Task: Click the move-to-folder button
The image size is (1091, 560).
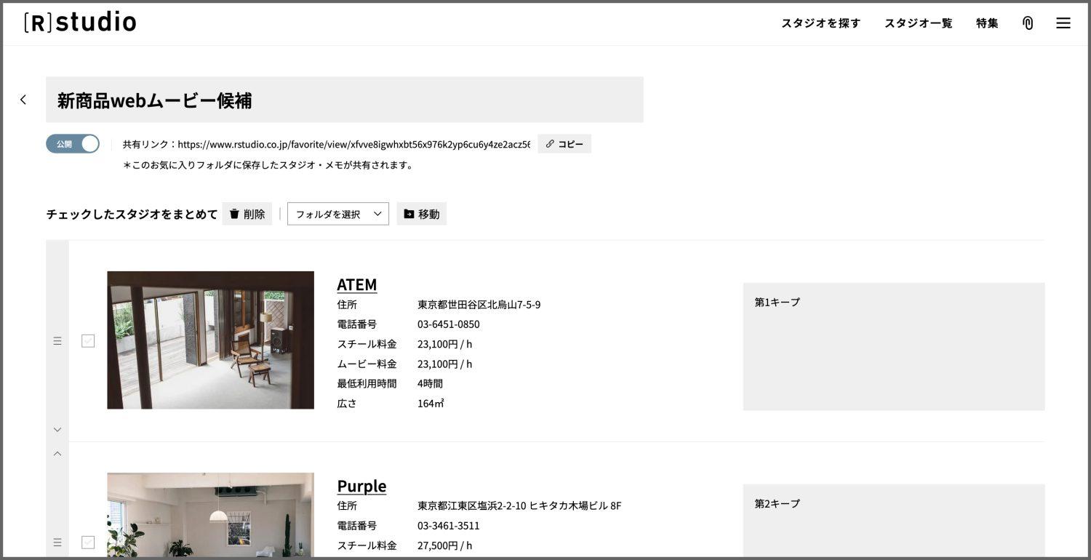Action: tap(422, 214)
